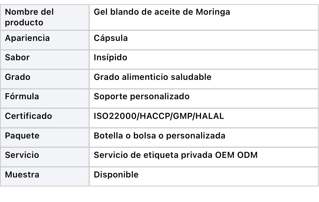319x202 pixels.
Task: Click the 'Sabor' label cell
Action: click(45, 59)
